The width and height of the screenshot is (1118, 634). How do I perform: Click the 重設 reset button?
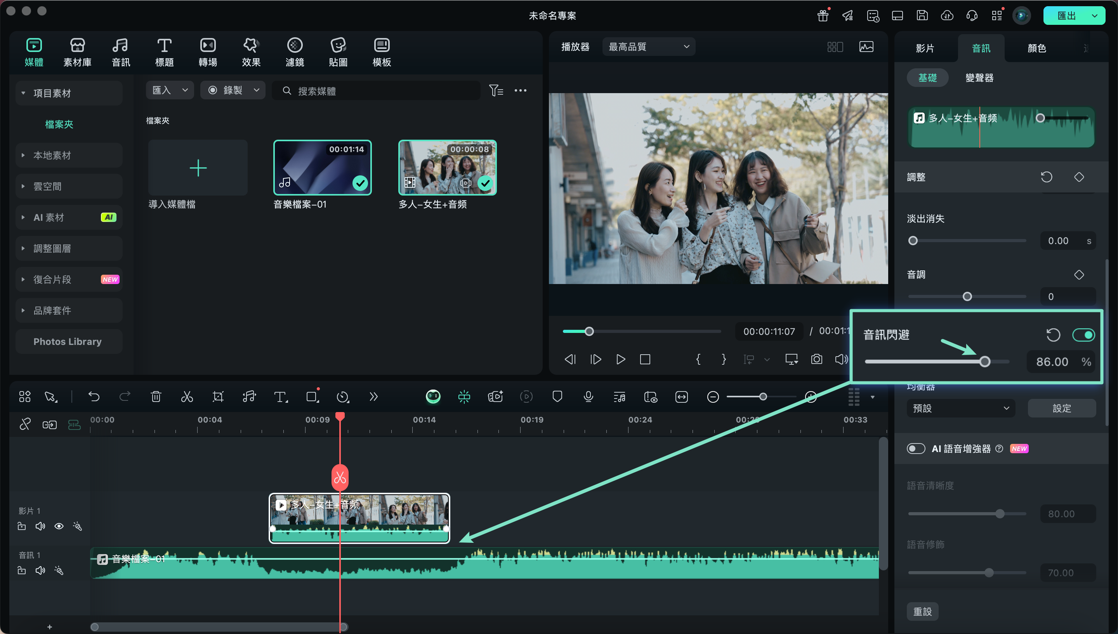(x=922, y=611)
